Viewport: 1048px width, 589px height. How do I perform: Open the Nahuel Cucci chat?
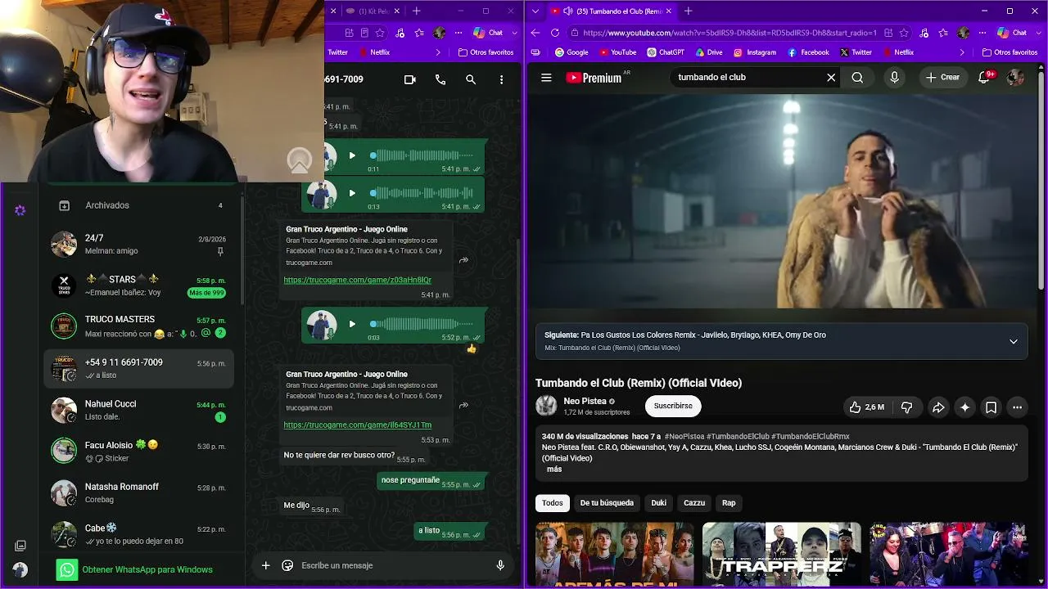click(x=139, y=410)
